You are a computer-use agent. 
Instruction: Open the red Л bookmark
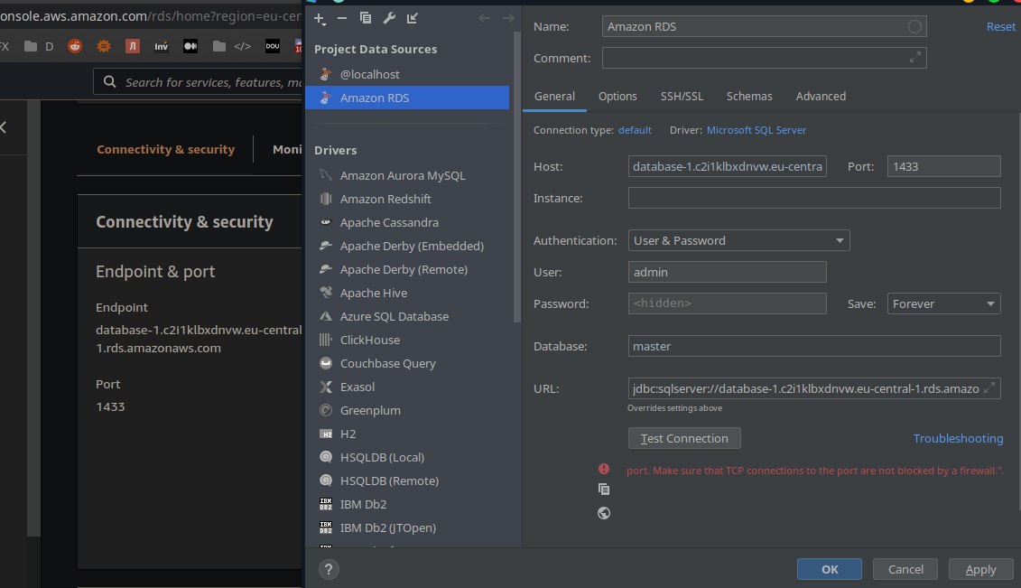tap(133, 46)
